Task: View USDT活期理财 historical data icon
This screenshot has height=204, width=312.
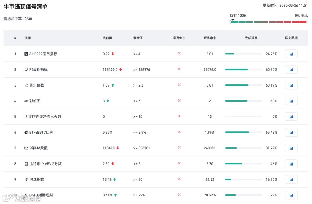Action: tap(291, 195)
